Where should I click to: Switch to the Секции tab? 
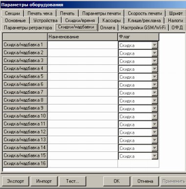click(x=12, y=13)
